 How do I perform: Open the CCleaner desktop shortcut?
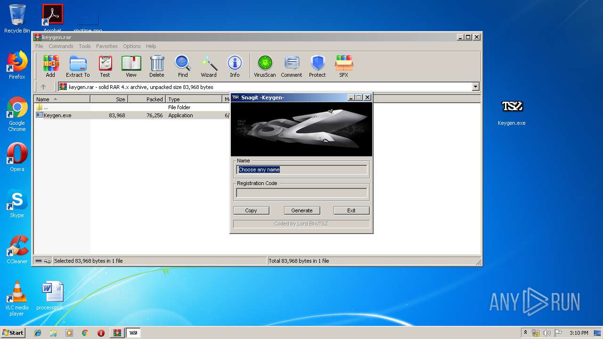point(17,250)
